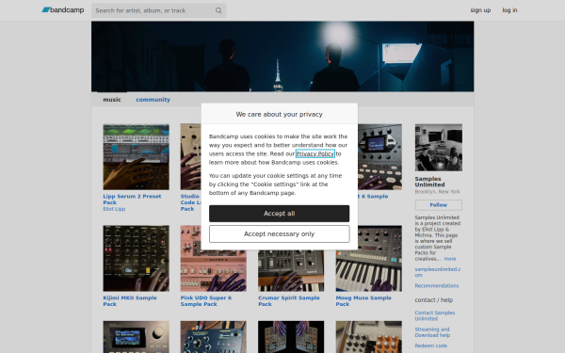Switch to the music tab

pos(112,100)
